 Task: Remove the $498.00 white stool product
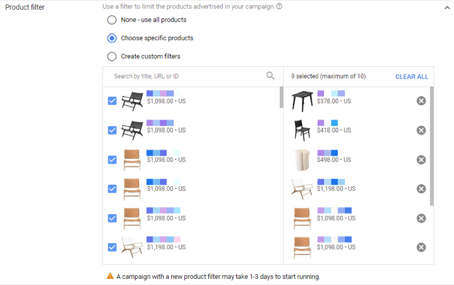point(421,160)
